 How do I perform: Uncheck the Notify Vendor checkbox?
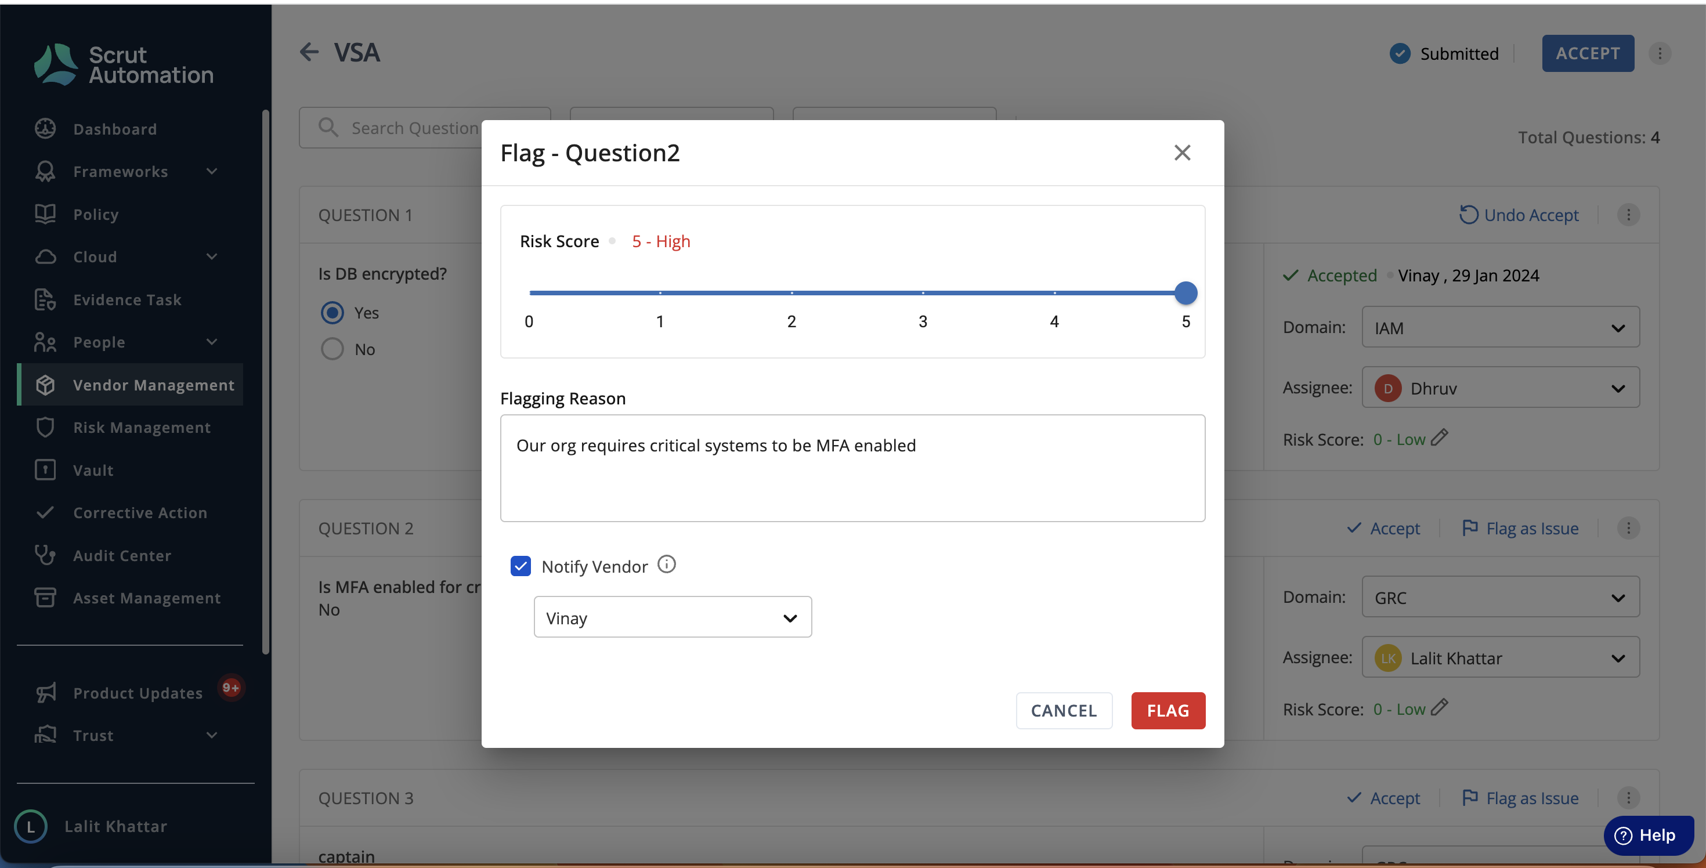(x=521, y=566)
